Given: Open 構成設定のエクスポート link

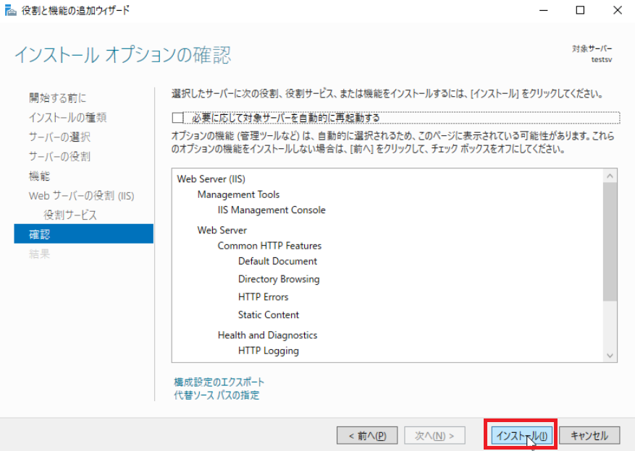Looking at the screenshot, I should [219, 382].
